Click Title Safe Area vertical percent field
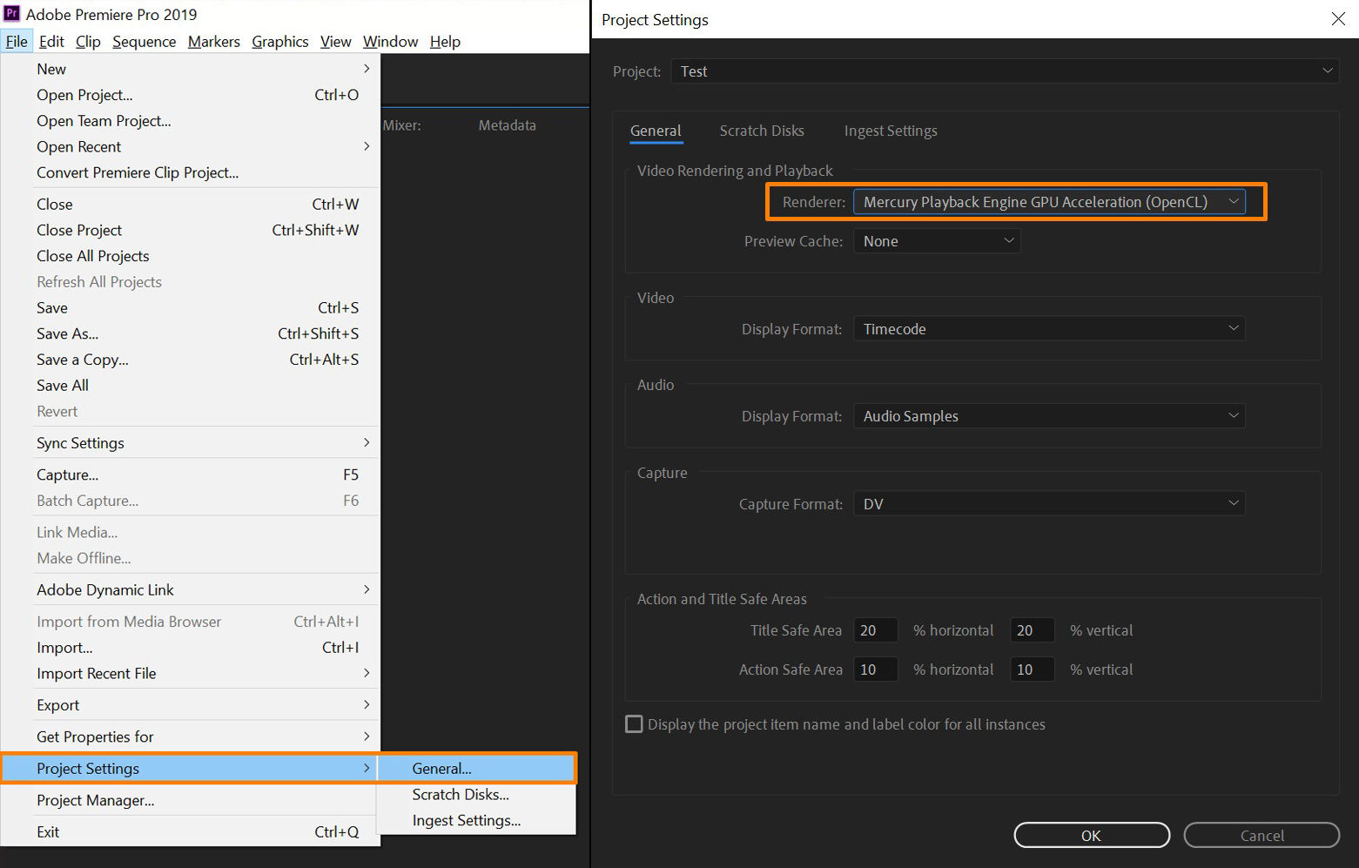Image resolution: width=1359 pixels, height=868 pixels. tap(1033, 630)
